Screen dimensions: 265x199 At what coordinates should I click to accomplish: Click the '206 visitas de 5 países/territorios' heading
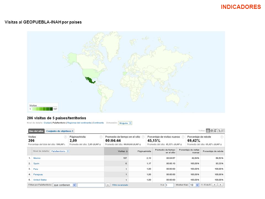[56, 118]
